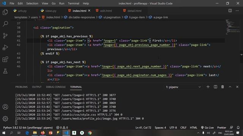Open Run and Debug view
Viewport: 243px width, 136px height.
coord(5,48)
